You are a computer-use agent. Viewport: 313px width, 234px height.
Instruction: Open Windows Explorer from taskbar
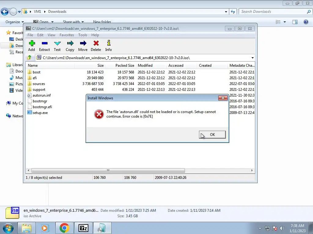[x=27, y=228]
